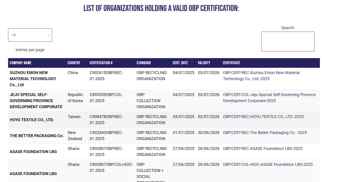Open the HOYU TEXTILE CO., LTD.-2025 certificate link
The width and height of the screenshot is (341, 182).
[263, 117]
